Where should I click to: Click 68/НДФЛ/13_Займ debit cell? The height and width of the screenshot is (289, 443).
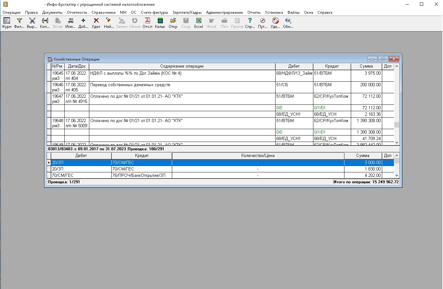pos(294,76)
